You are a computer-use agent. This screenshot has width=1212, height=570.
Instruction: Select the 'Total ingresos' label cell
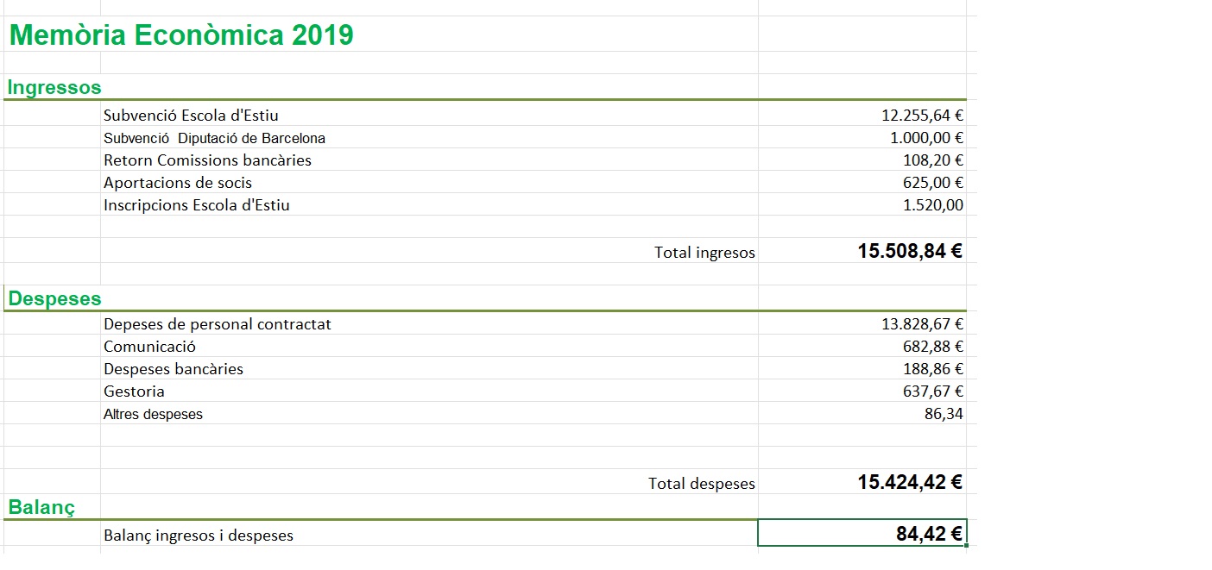(x=704, y=253)
